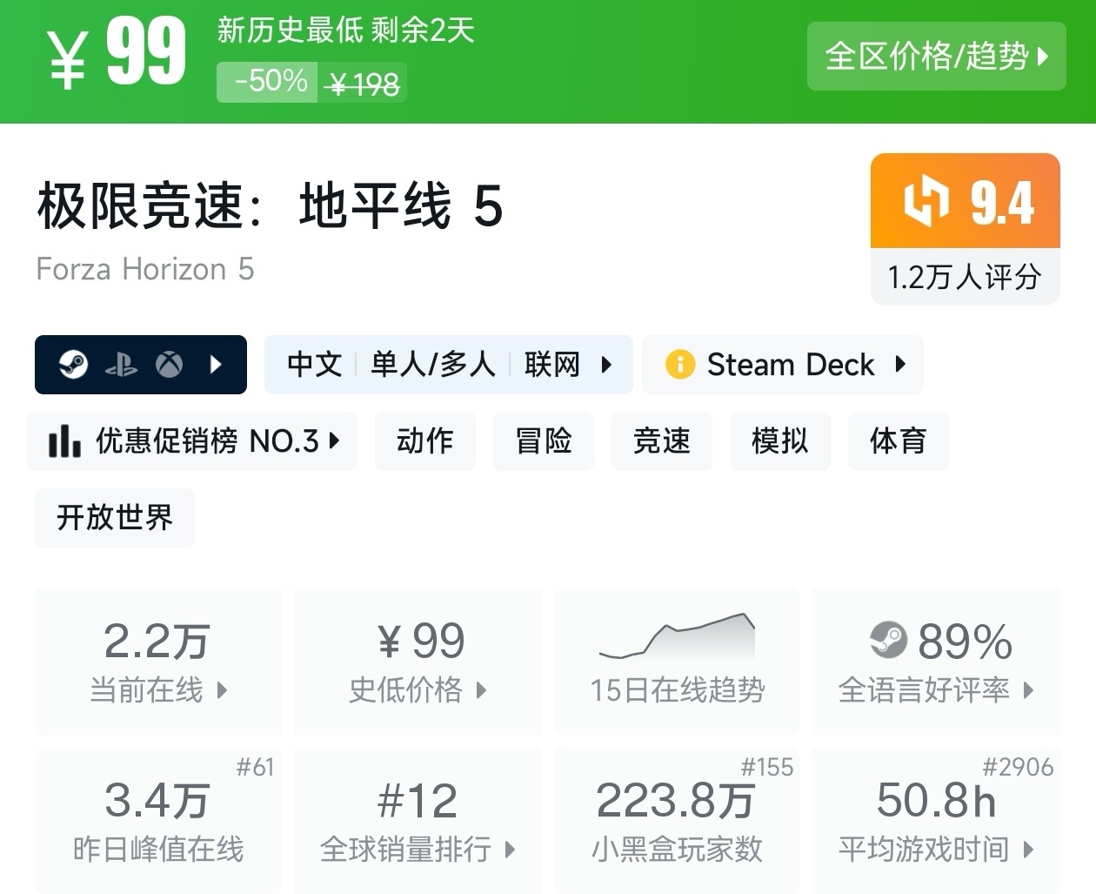Open 全区价格/趋势 price trends
Viewport: 1096px width, 894px height.
tap(936, 57)
